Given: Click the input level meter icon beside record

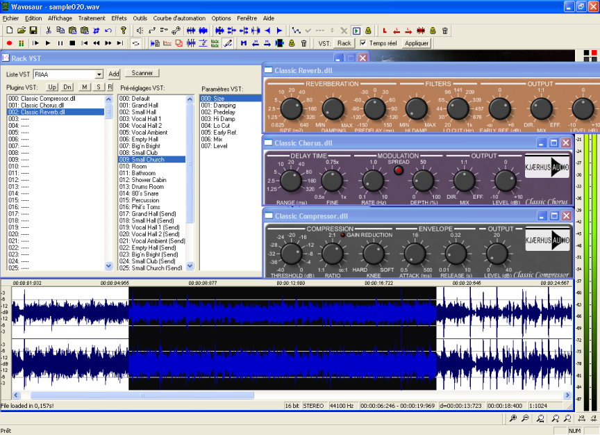Looking at the screenshot, I should tap(22, 43).
